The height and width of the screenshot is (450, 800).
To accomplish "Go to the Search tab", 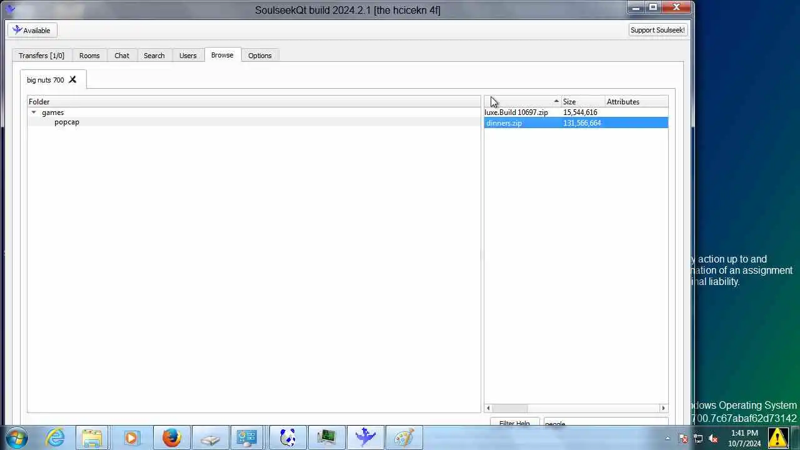I will pyautogui.click(x=154, y=56).
